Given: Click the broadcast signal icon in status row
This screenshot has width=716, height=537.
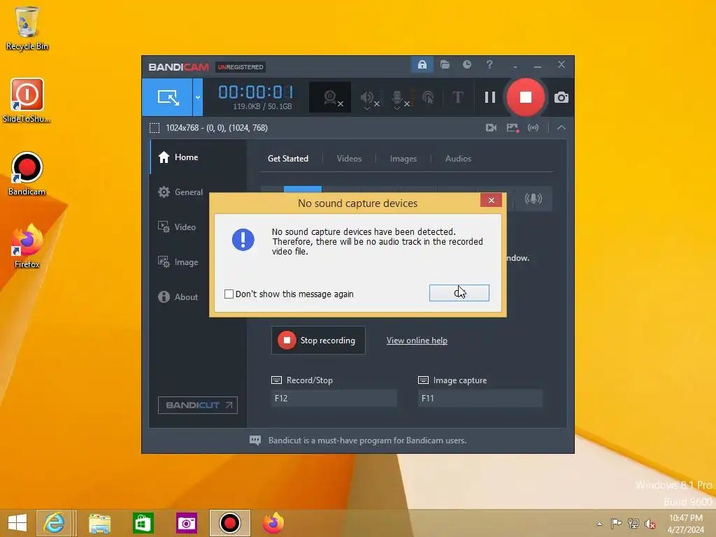Looking at the screenshot, I should click(x=533, y=128).
